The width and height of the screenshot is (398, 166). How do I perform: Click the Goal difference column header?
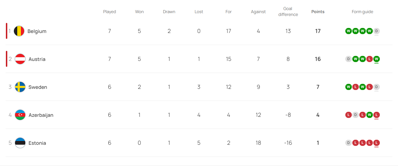[288, 12]
